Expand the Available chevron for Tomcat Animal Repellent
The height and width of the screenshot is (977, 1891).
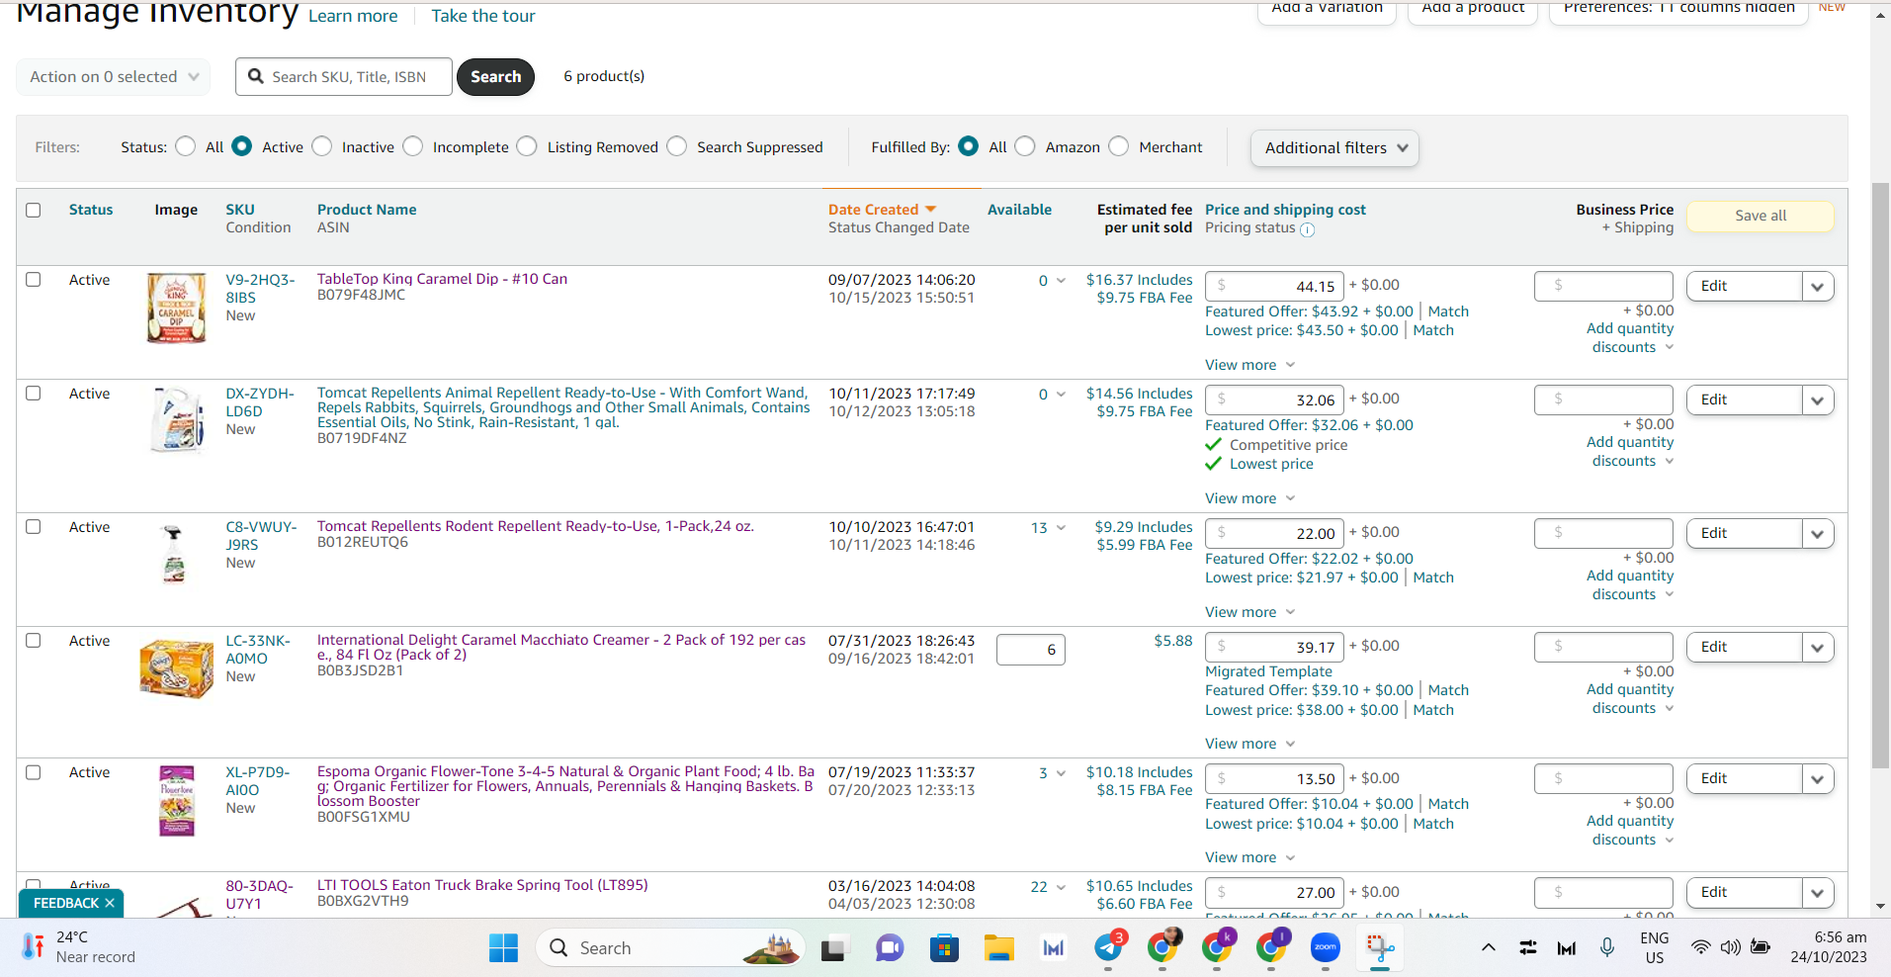[1061, 395]
